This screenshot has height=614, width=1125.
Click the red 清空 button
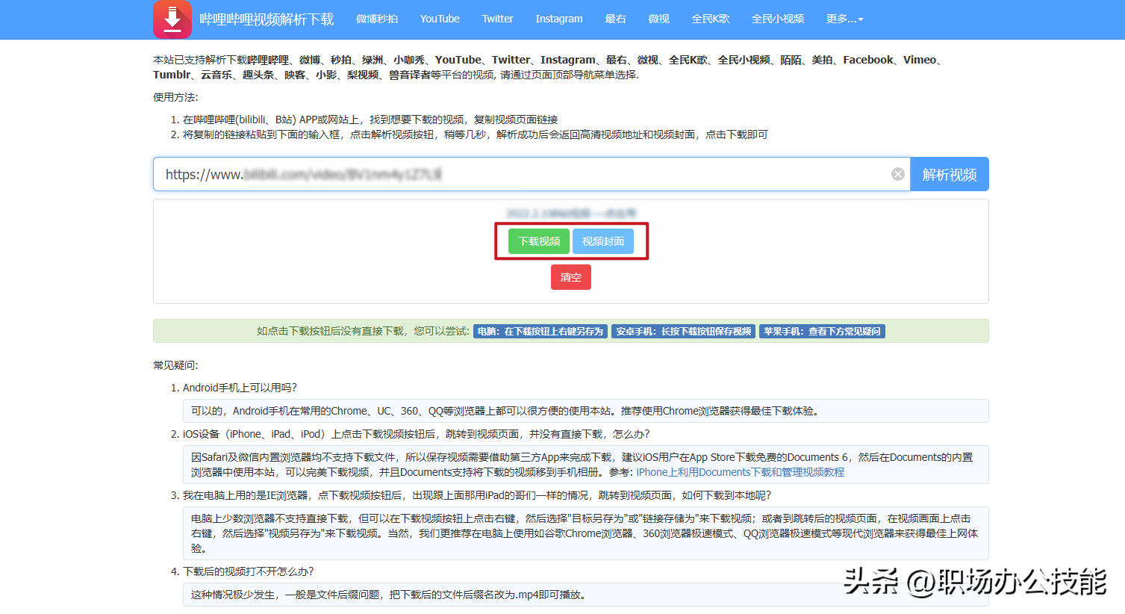click(x=571, y=277)
